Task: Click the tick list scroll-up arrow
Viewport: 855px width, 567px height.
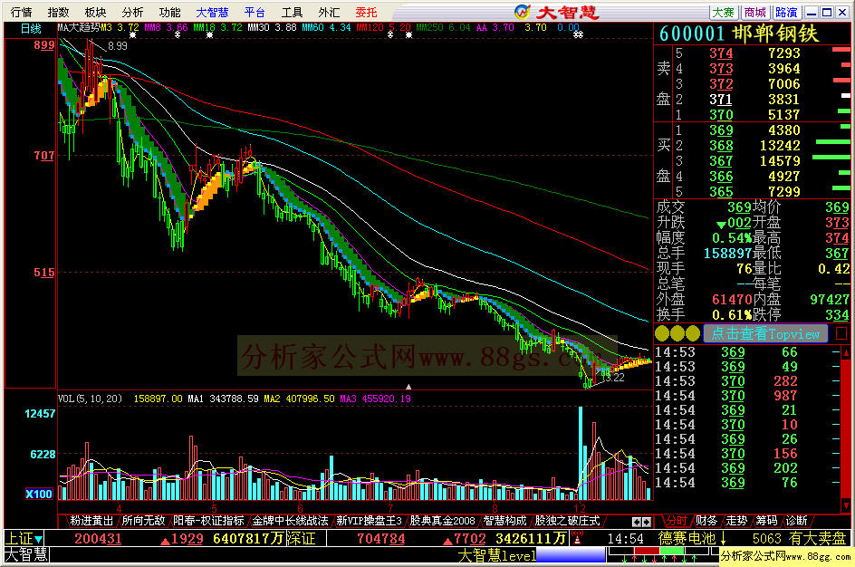Action: tap(846, 352)
